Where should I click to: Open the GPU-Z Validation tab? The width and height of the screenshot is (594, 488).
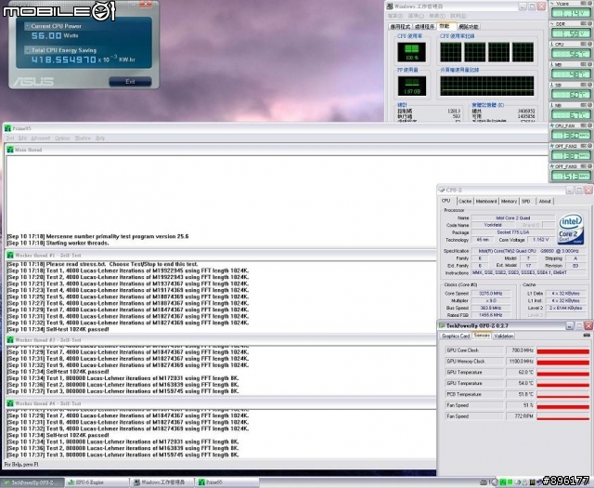click(x=503, y=336)
